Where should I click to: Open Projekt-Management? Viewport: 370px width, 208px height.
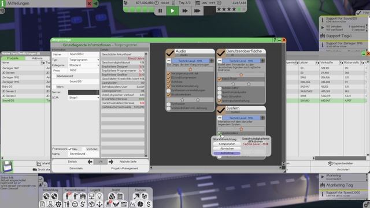125,169
